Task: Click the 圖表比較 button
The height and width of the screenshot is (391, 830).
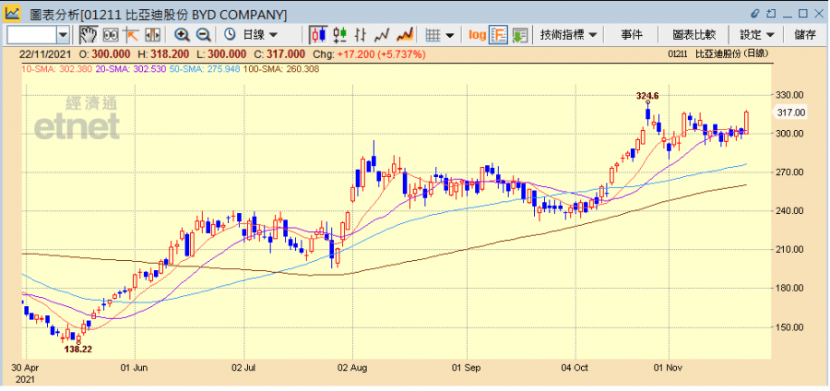Action: [694, 34]
